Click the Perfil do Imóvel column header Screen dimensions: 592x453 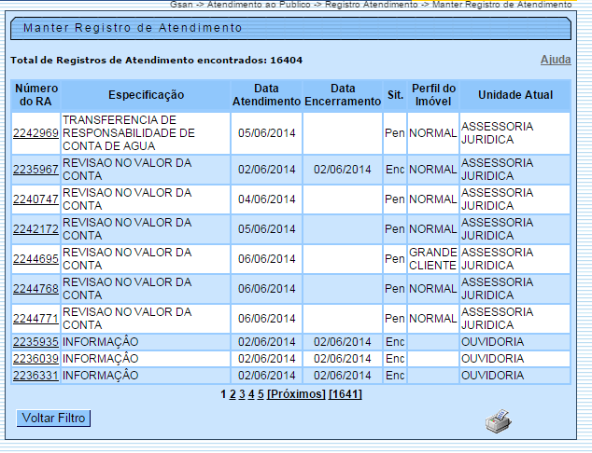coord(433,95)
